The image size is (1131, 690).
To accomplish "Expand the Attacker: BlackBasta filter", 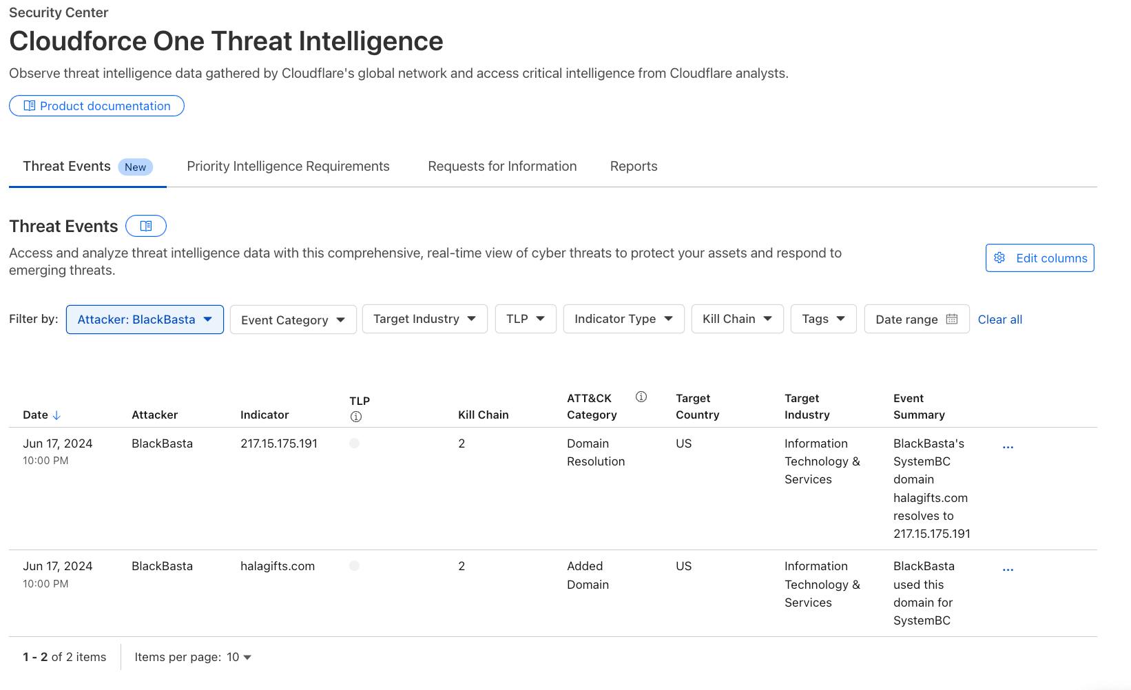I will (x=145, y=320).
